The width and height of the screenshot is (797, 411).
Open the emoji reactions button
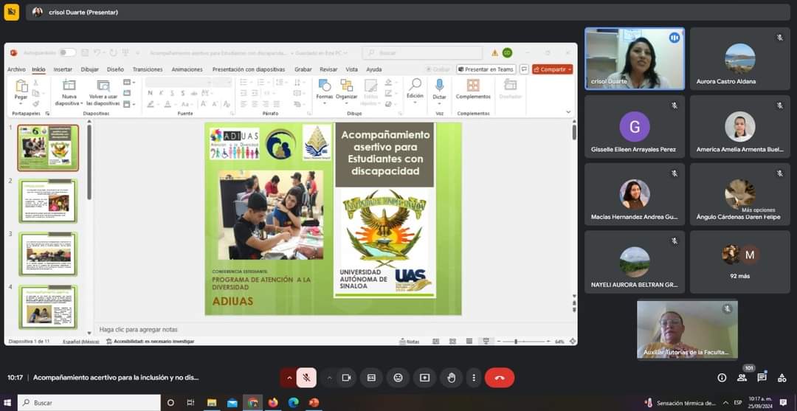(x=398, y=378)
